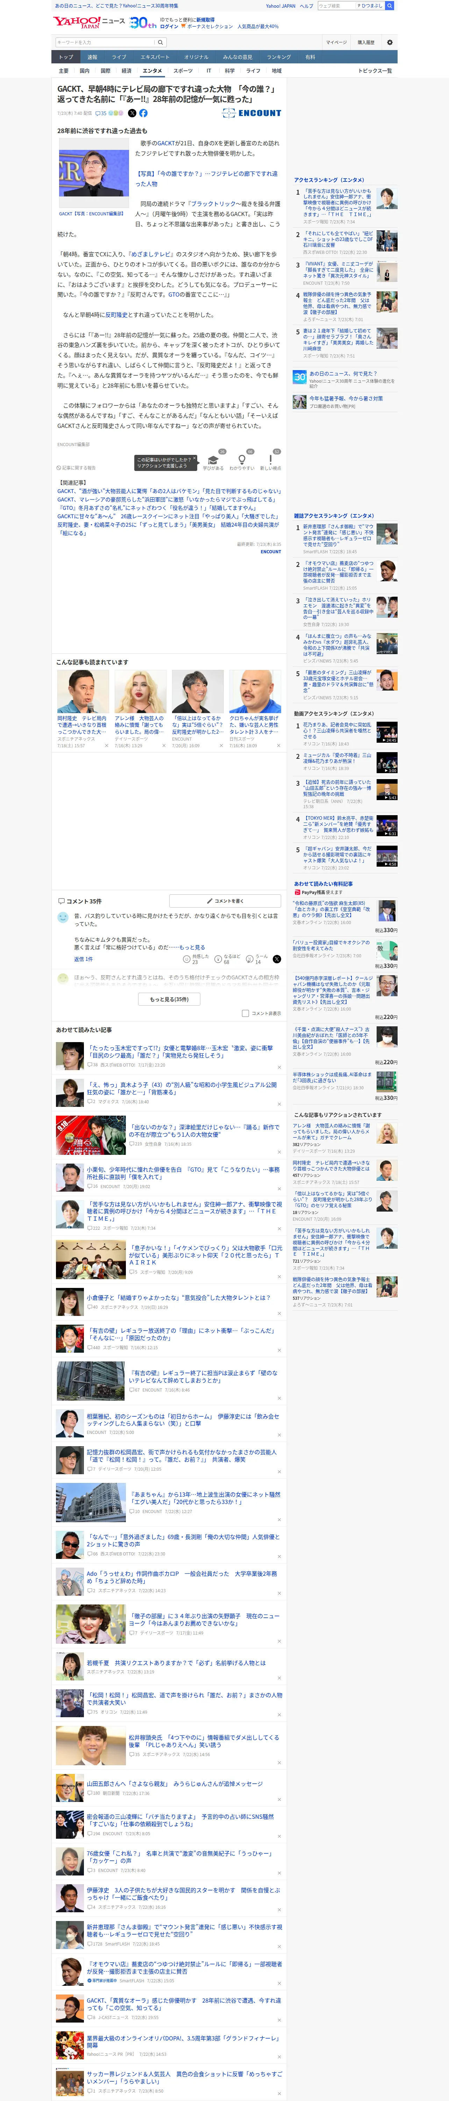Select the エキスパート navigation tab
The width and height of the screenshot is (449, 2101).
tap(155, 57)
